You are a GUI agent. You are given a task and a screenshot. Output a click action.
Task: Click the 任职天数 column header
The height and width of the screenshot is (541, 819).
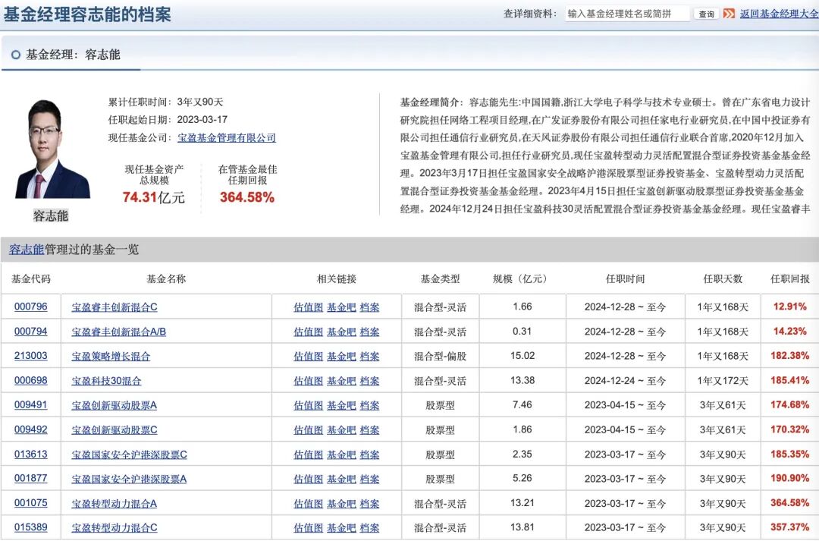[723, 279]
